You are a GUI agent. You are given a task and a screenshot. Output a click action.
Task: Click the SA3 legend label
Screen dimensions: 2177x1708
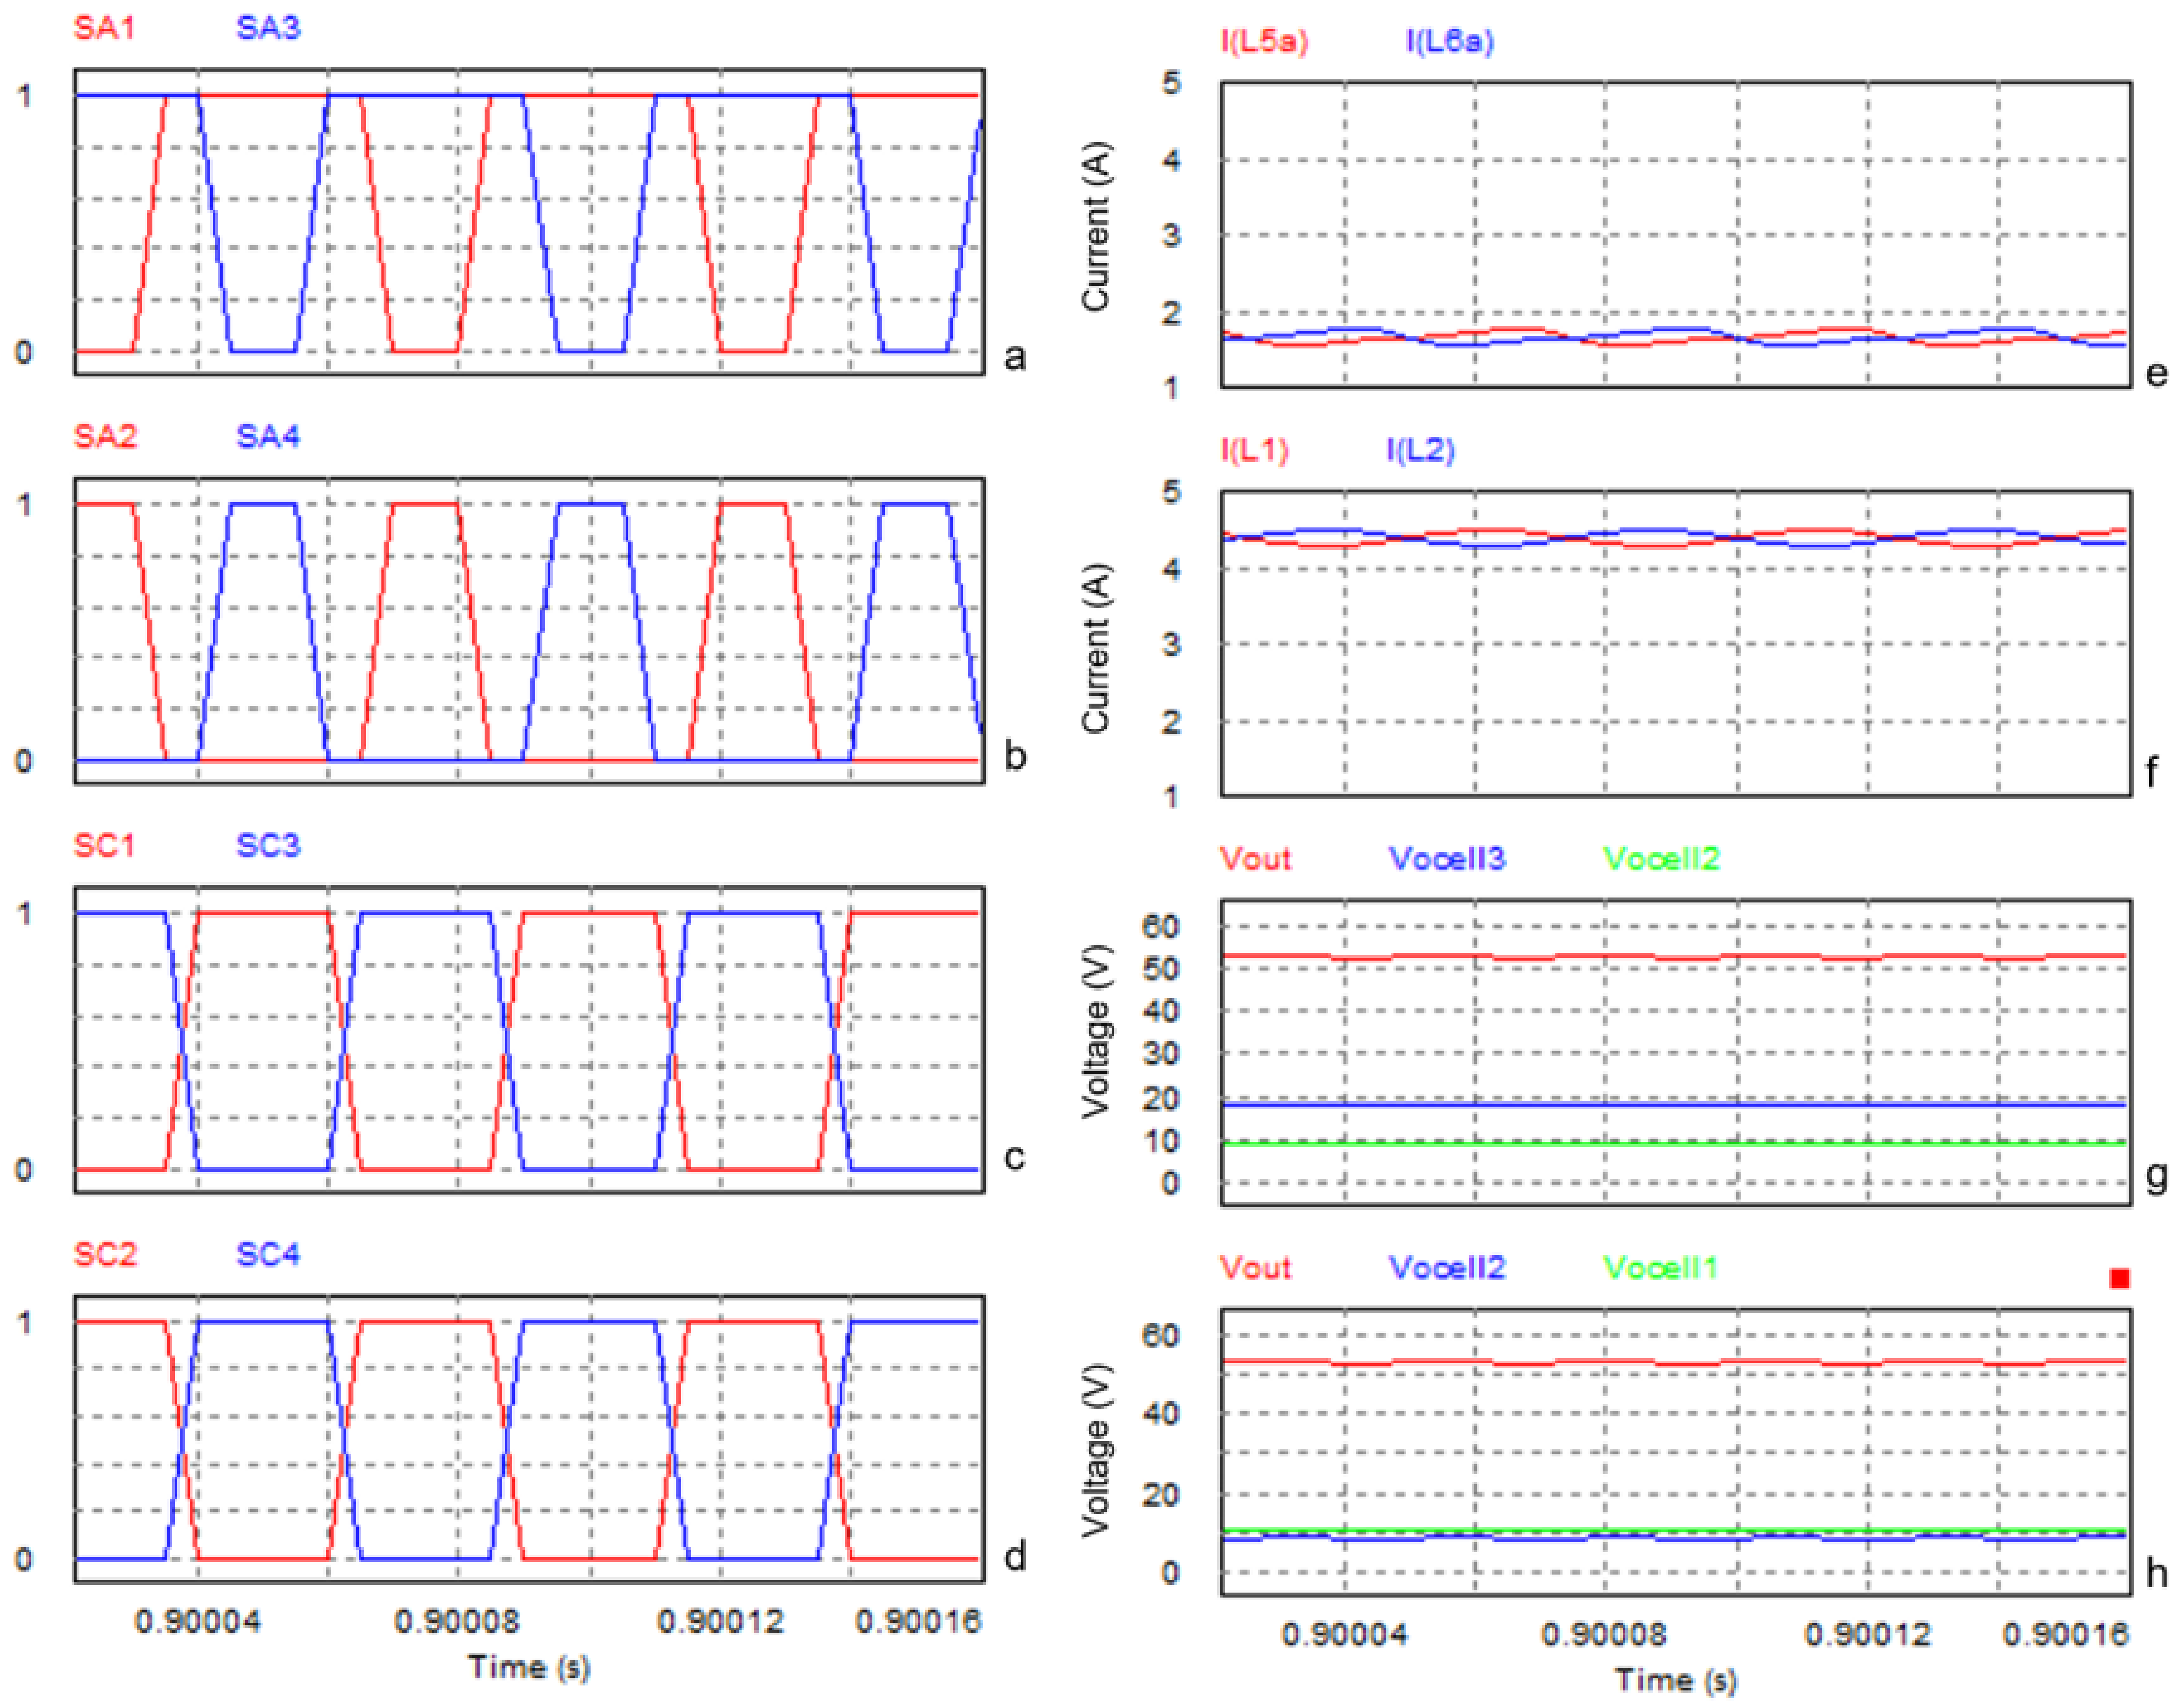click(267, 28)
